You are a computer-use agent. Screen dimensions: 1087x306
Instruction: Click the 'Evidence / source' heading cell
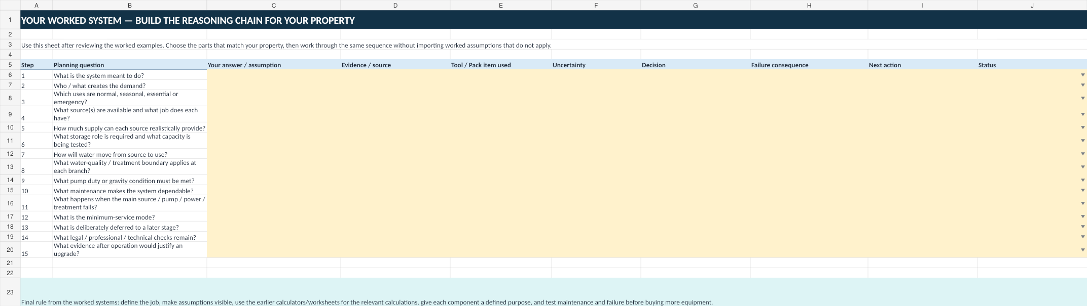(x=395, y=65)
